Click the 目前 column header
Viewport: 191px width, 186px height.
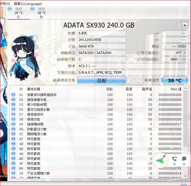click(109, 89)
